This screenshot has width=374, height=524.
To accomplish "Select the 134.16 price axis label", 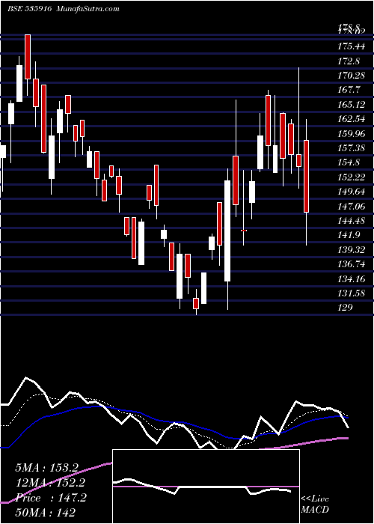I will click(351, 278).
